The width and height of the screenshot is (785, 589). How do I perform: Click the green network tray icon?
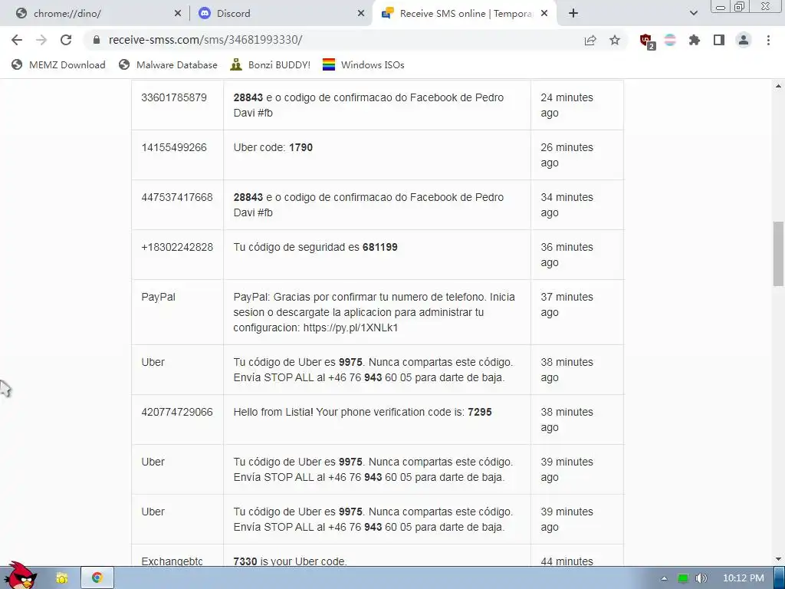[x=683, y=578]
